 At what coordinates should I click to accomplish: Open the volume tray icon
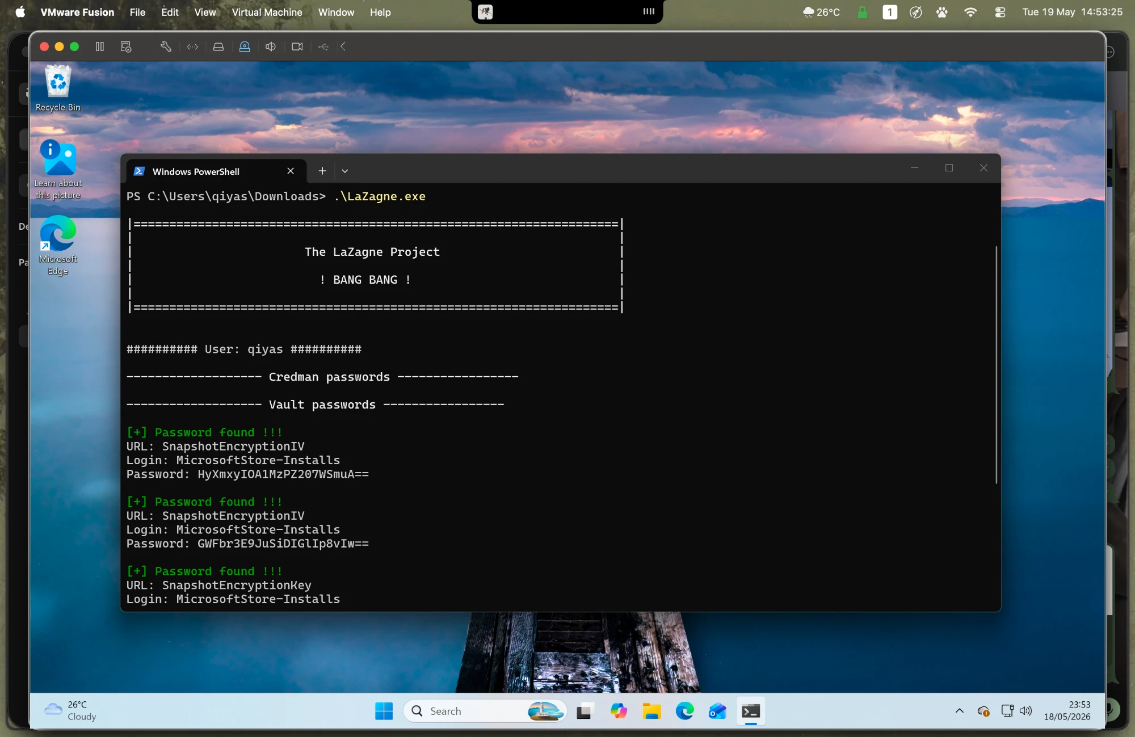point(1025,711)
